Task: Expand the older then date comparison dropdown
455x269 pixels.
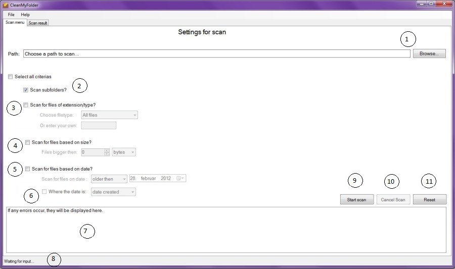Action: 109,179
